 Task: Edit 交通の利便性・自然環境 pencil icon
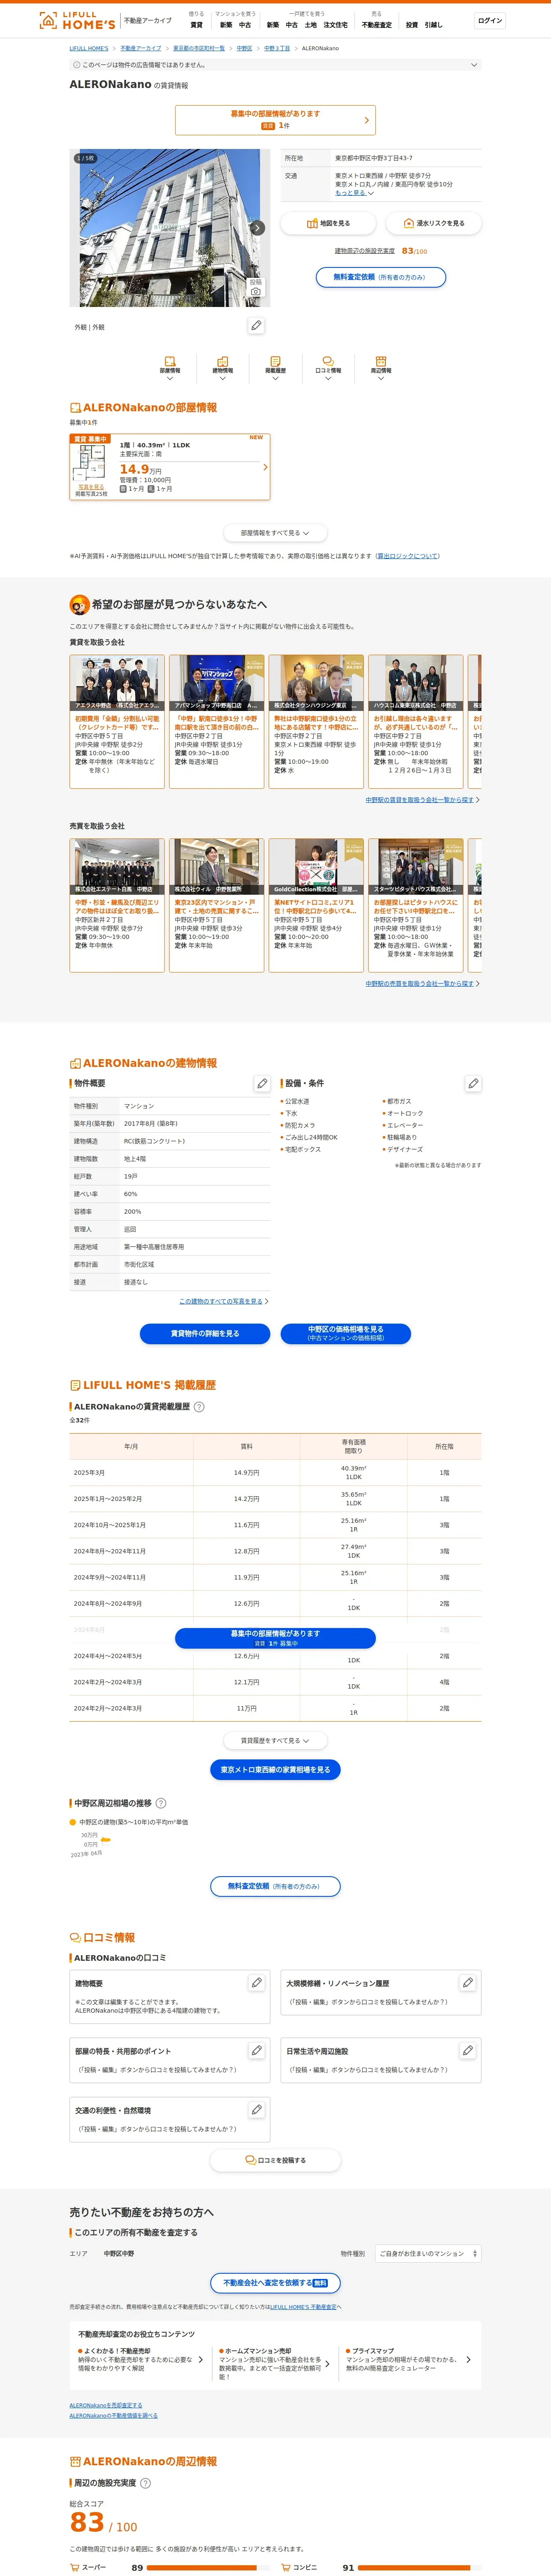[x=256, y=2109]
